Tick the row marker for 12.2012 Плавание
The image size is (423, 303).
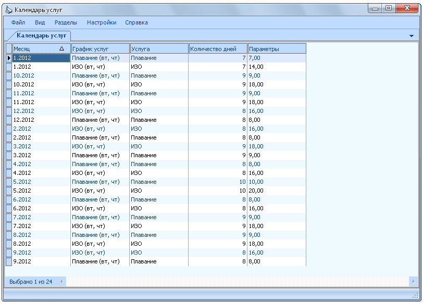pos(9,120)
